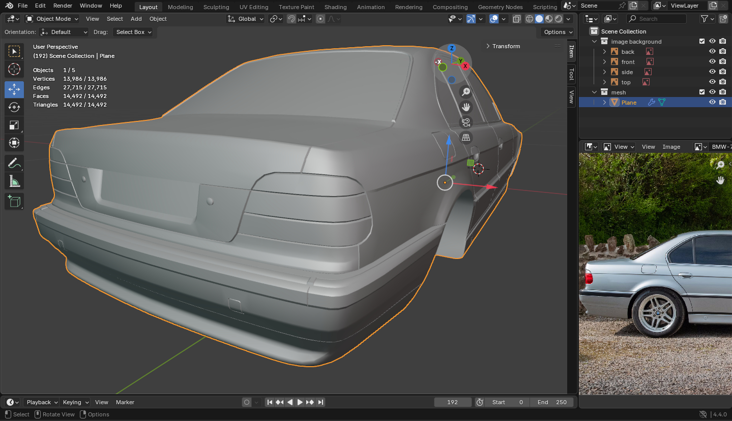
Task: Hide the Plane object in the outliner
Action: pyautogui.click(x=712, y=102)
